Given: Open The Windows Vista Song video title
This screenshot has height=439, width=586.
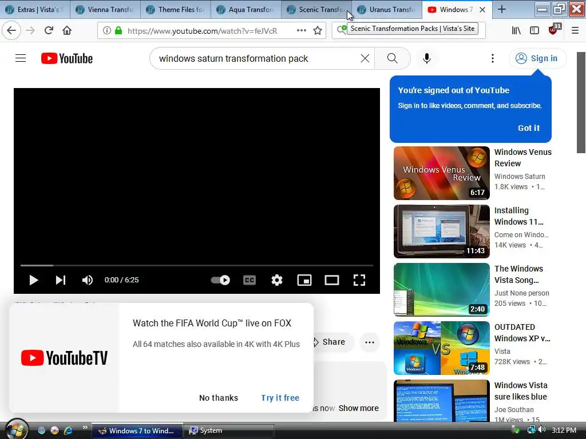Looking at the screenshot, I should coord(518,274).
